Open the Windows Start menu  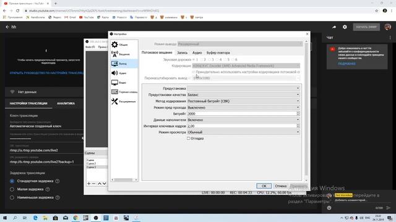[x=5, y=218]
